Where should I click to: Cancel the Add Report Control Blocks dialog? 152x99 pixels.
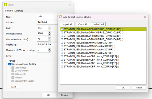[139, 88]
